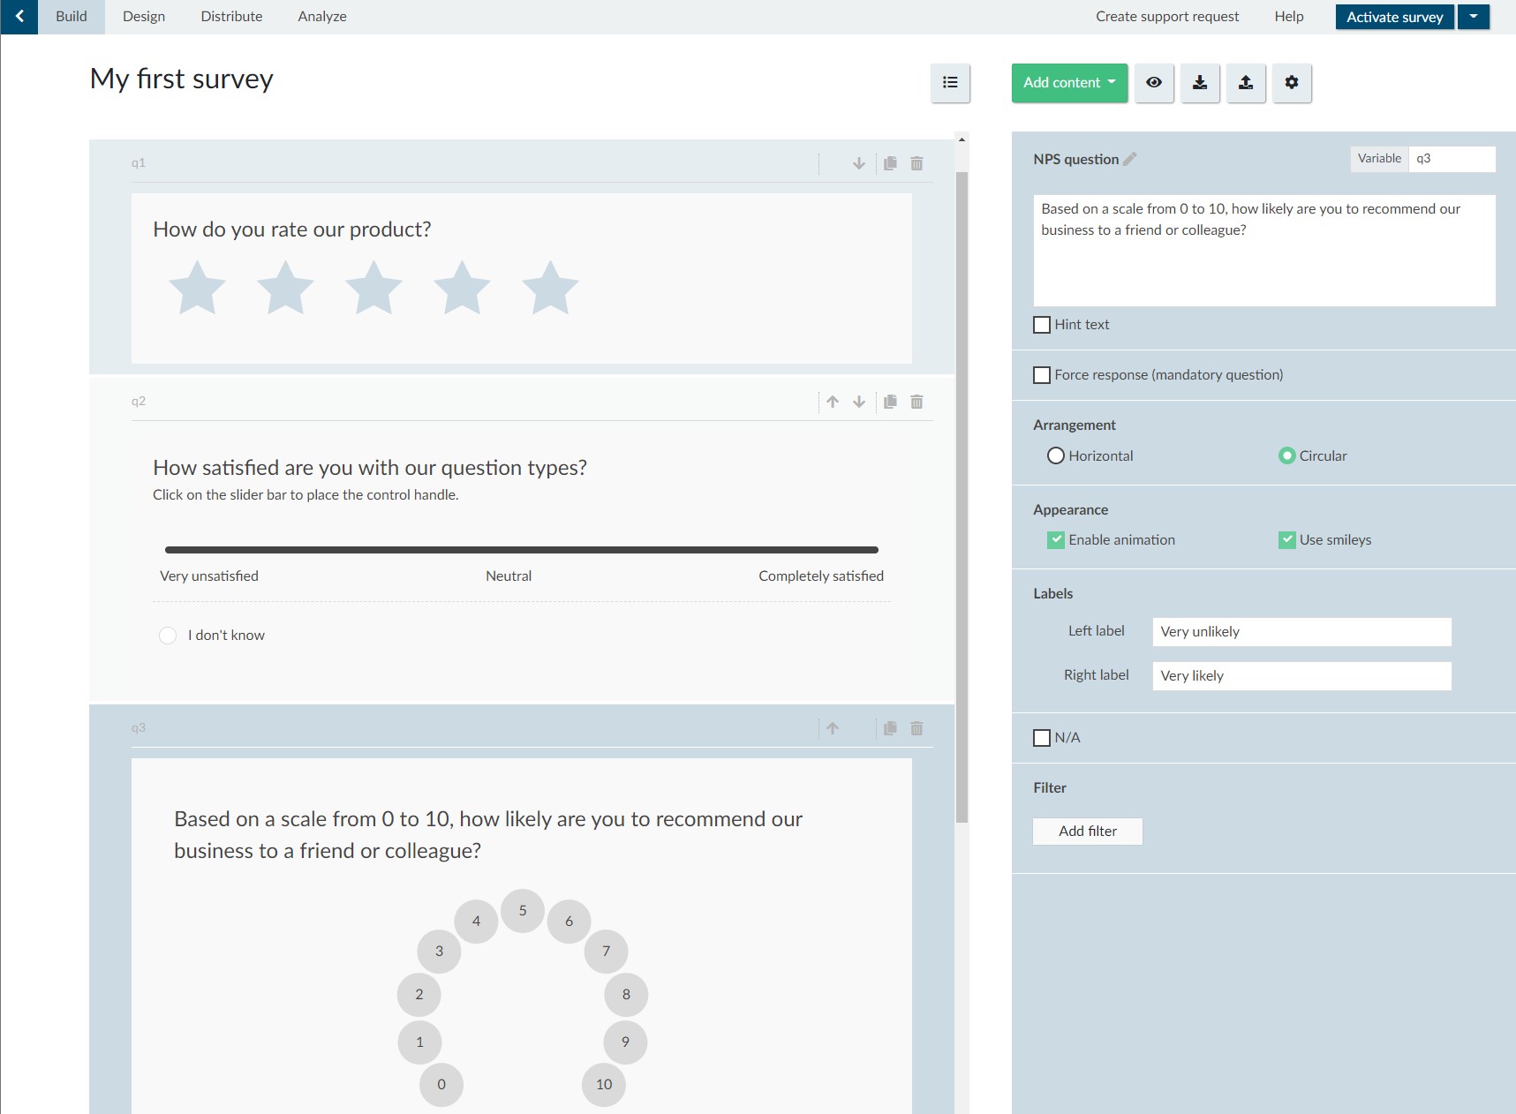Click the How do you rate question text
Screen dimensions: 1516x1114
pyautogui.click(x=292, y=230)
